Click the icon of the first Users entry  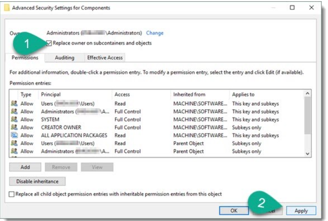pos(14,104)
